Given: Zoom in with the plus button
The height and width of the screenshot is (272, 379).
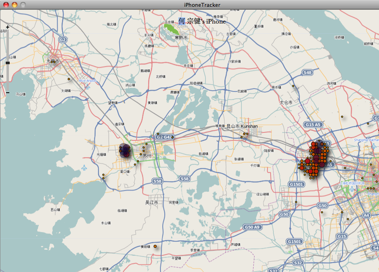Looking at the screenshot, I should point(7,27).
